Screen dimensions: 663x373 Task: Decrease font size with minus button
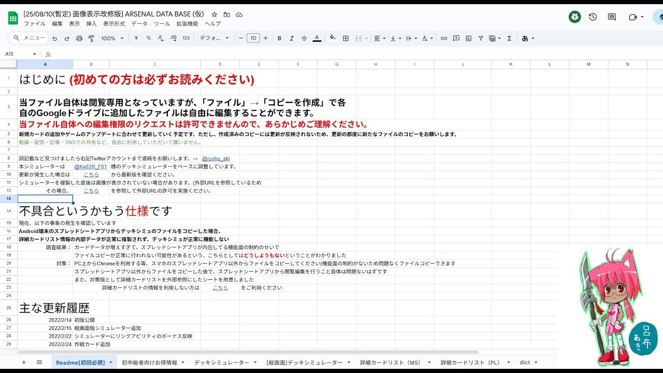coord(241,38)
